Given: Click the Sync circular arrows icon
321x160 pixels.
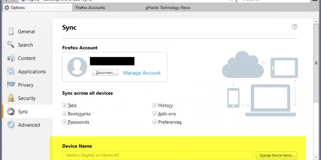Looking at the screenshot, I should coord(11,111).
